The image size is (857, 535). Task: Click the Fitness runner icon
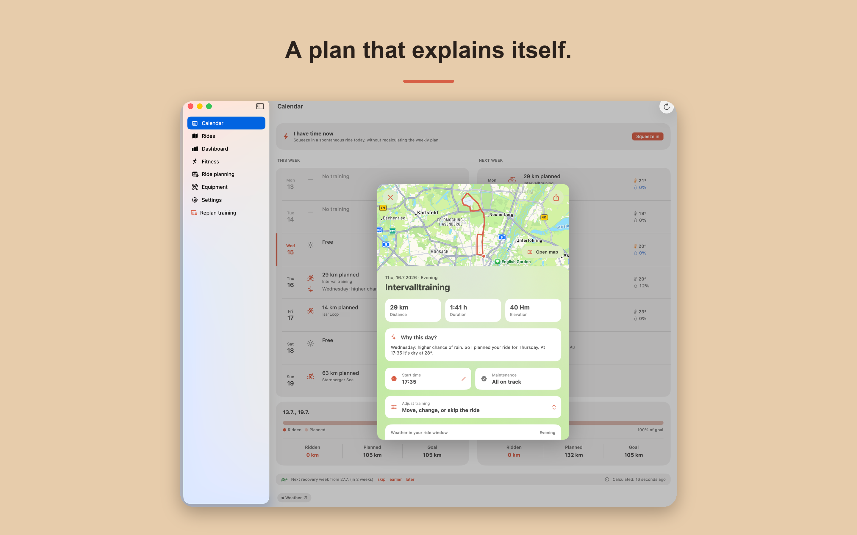click(x=195, y=161)
